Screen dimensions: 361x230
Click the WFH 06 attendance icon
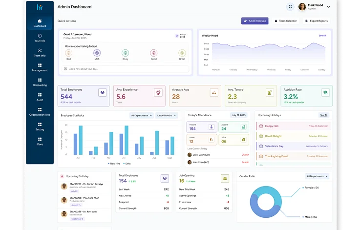[244, 140]
